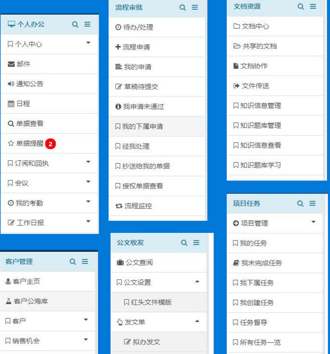This screenshot has height=354, width=330.
Task: Click the file icon beside 文档协作
Action: (x=236, y=66)
